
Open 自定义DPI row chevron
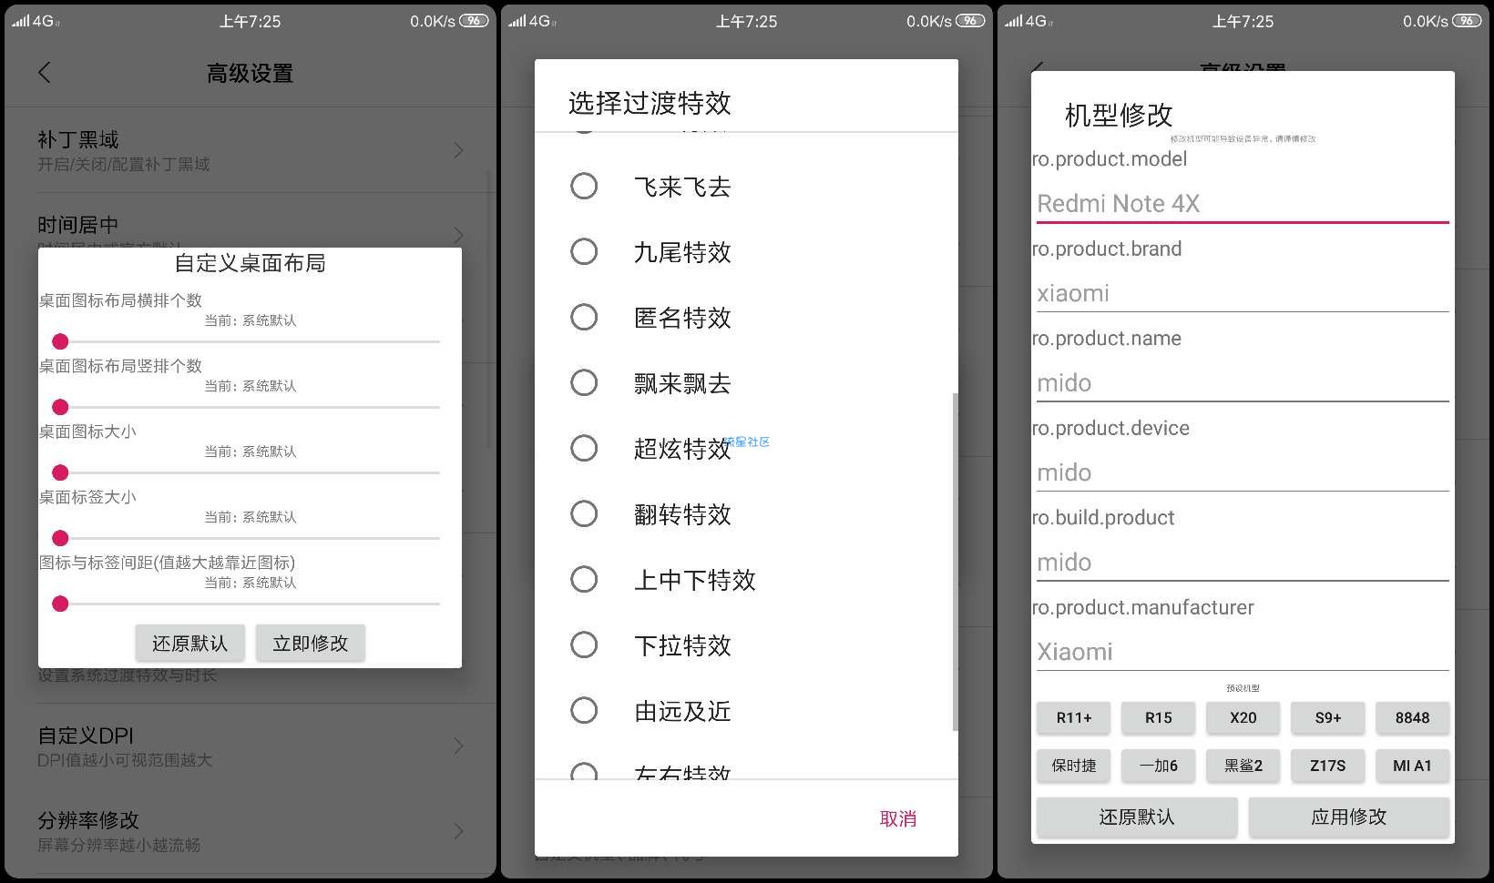(x=458, y=746)
